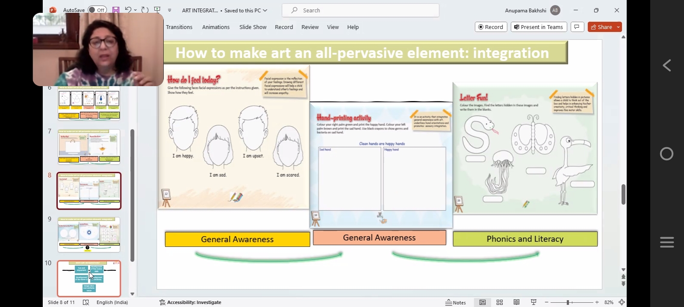This screenshot has width=684, height=307.
Task: Switch to Slide Sorter view icon
Action: [x=499, y=302]
